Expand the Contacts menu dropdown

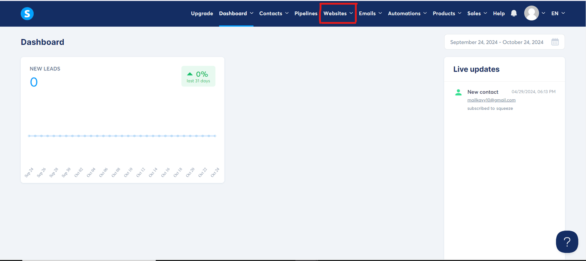(274, 13)
